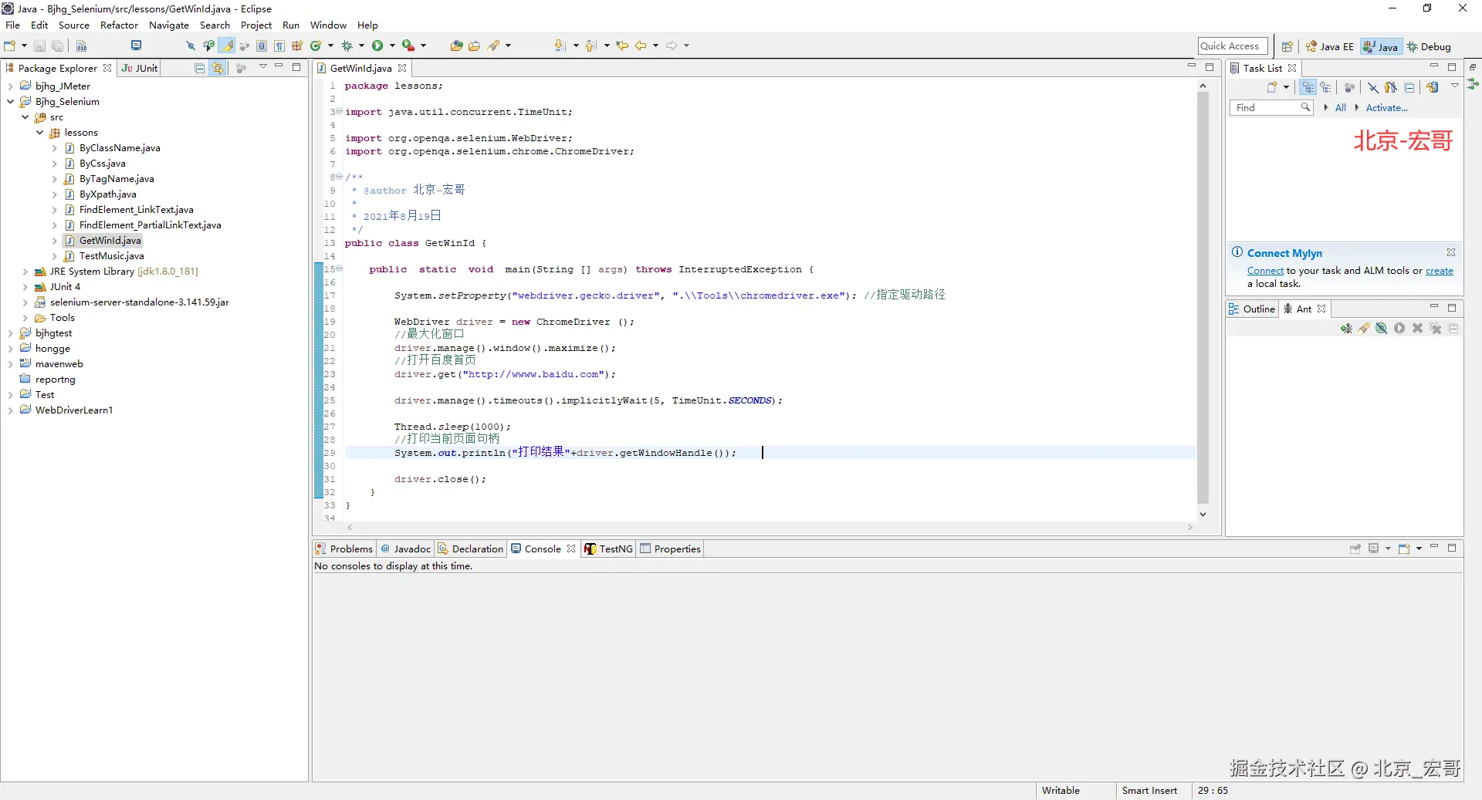Image resolution: width=1482 pixels, height=800 pixels.
Task: Collapse the lessons package
Action: 40,133
